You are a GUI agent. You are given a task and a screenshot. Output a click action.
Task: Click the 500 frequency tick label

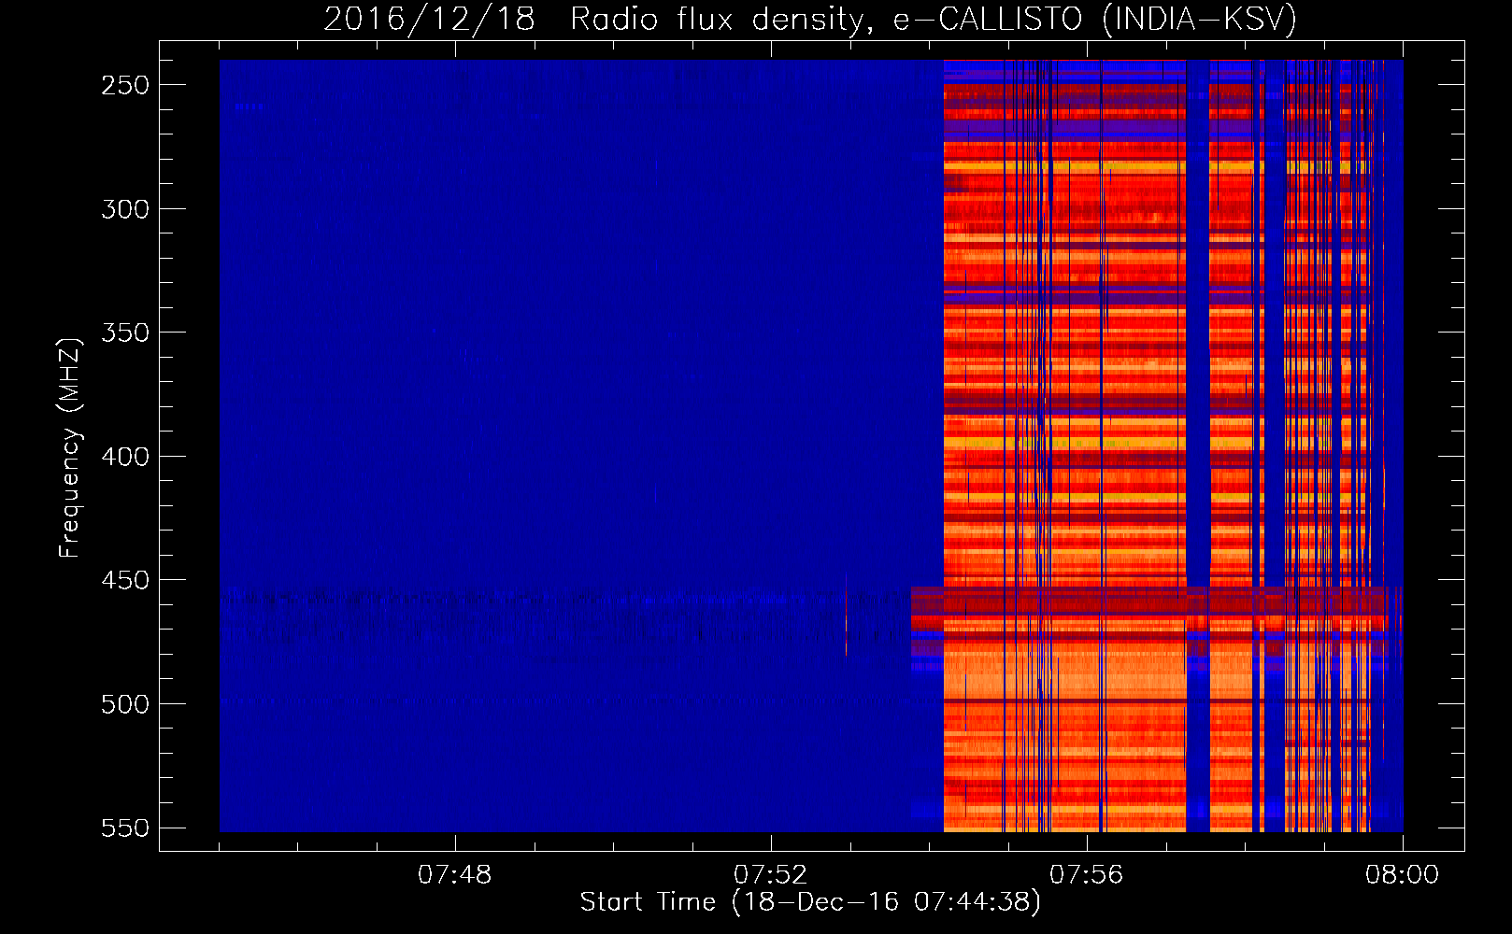[x=125, y=704]
